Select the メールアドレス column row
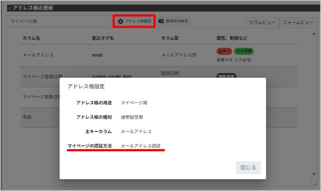321x191 pixels. coord(38,55)
